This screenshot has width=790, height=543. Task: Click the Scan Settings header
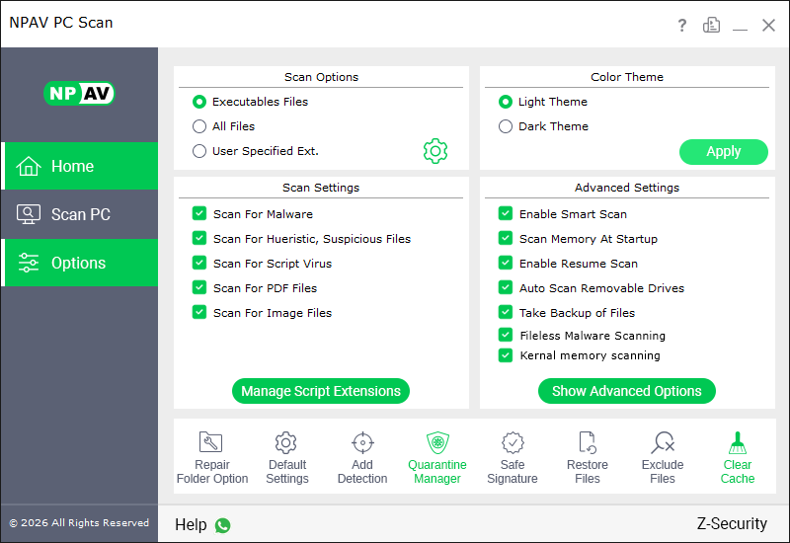(x=321, y=188)
